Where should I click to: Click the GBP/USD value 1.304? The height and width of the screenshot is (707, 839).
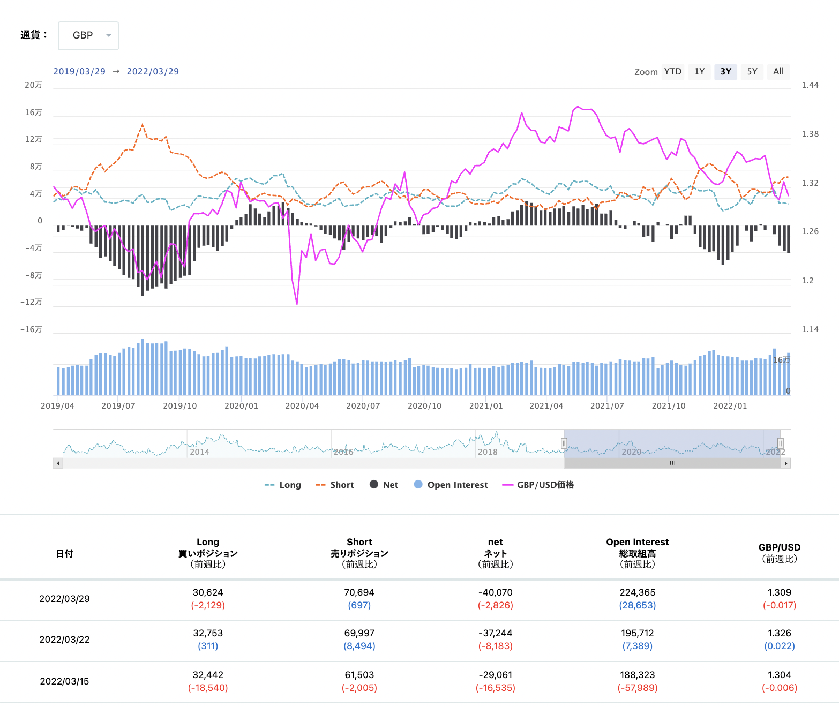click(780, 675)
